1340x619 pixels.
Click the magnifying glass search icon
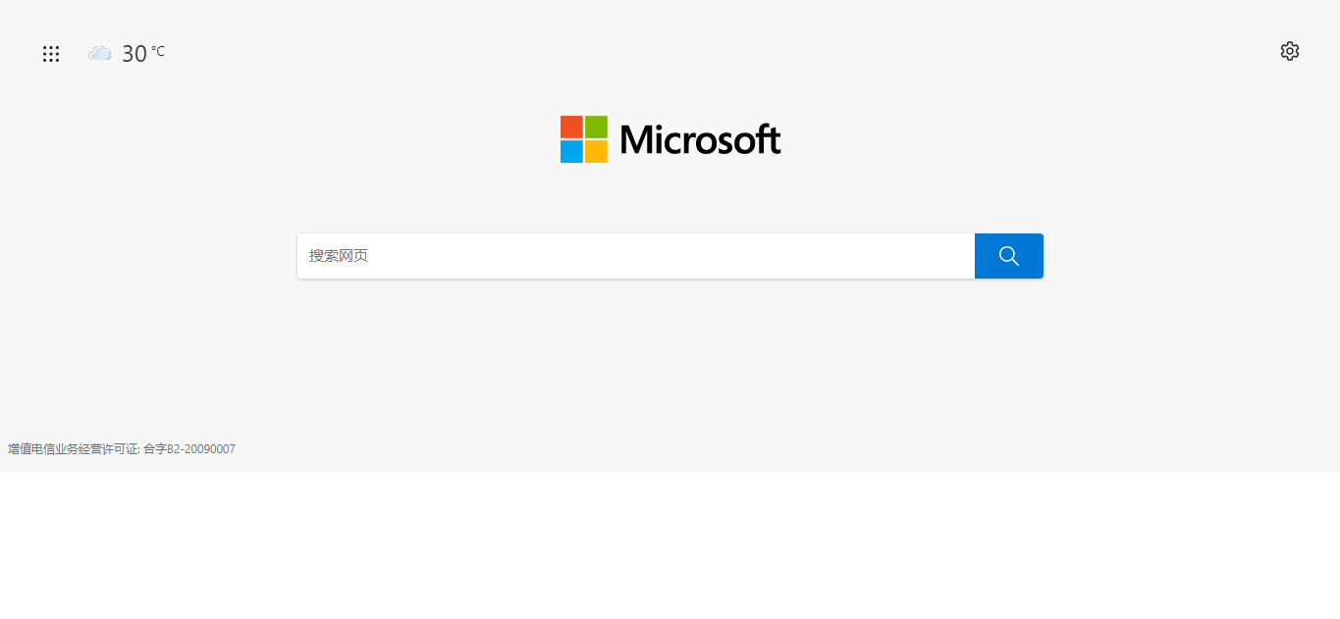point(1008,256)
